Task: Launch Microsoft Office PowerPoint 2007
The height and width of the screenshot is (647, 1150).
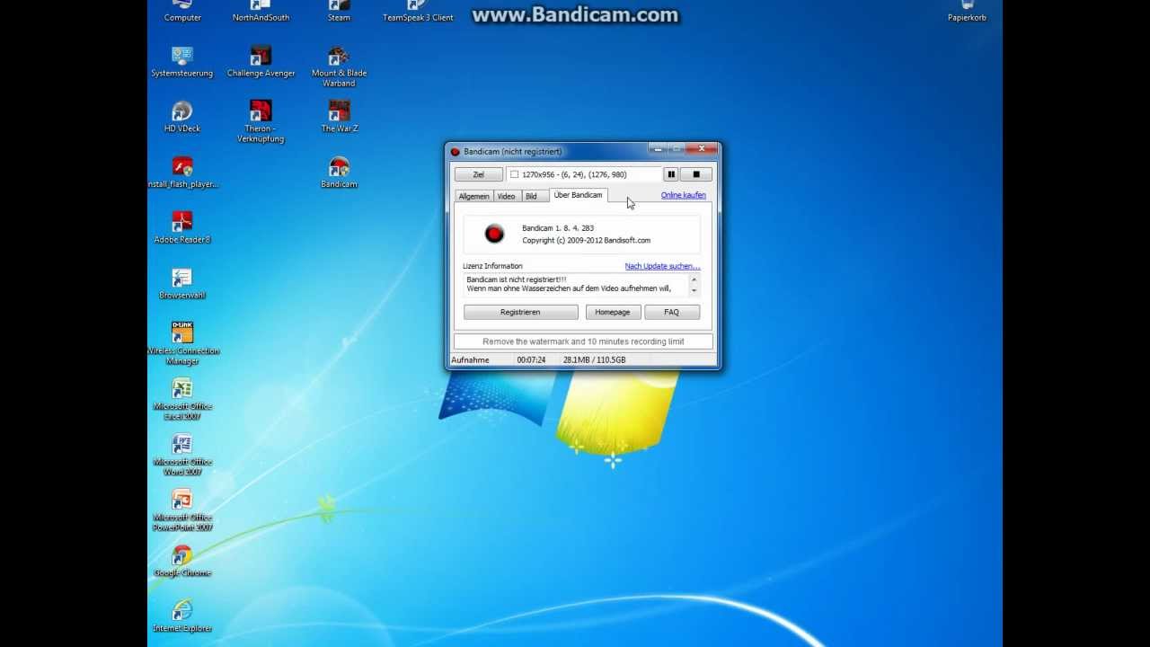Action: click(182, 510)
